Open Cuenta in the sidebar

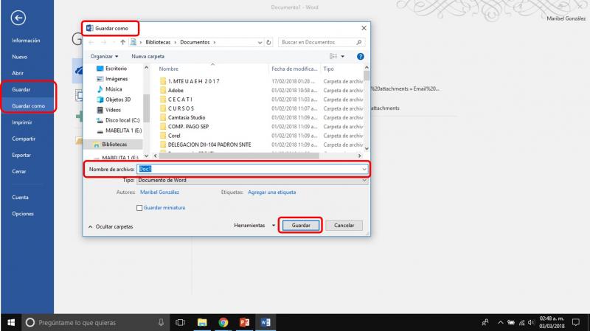click(20, 197)
